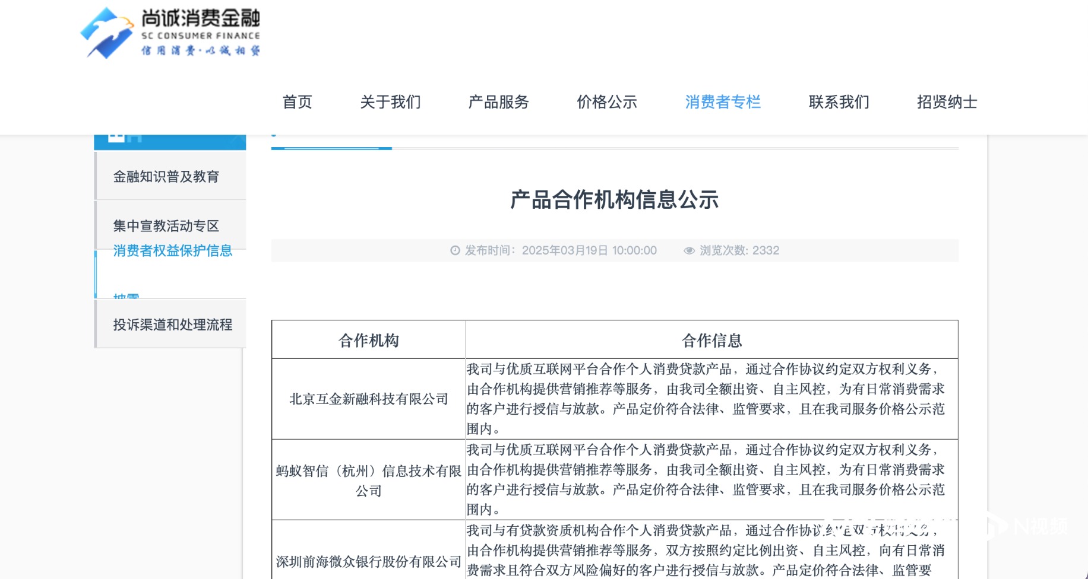Select the highlighted 消费者专栏 tab
Viewport: 1088px width, 579px height.
(723, 102)
